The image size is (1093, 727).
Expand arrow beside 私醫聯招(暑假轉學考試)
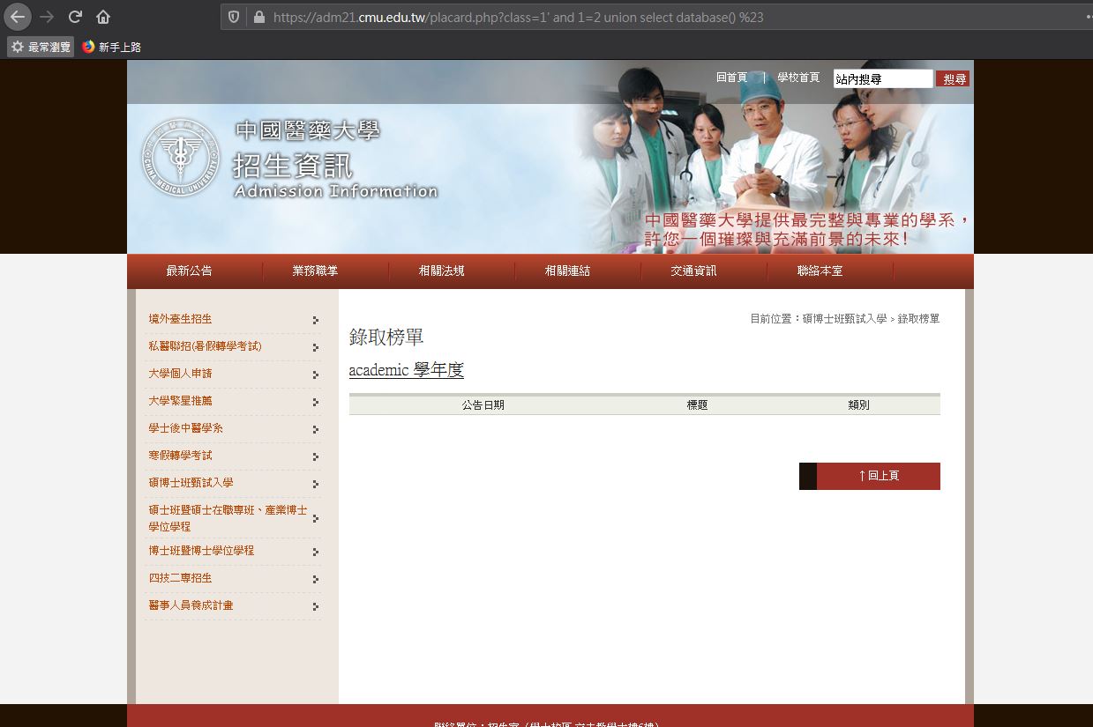[316, 348]
